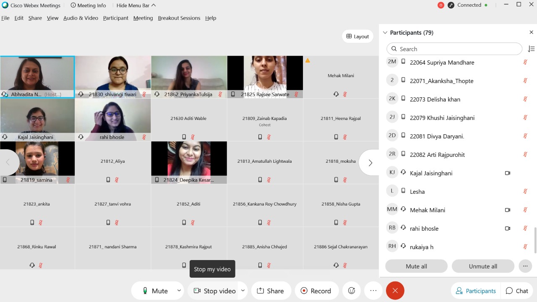The image size is (537, 302).
Task: Click the muted mic icon for Lesha
Action: click(x=525, y=192)
